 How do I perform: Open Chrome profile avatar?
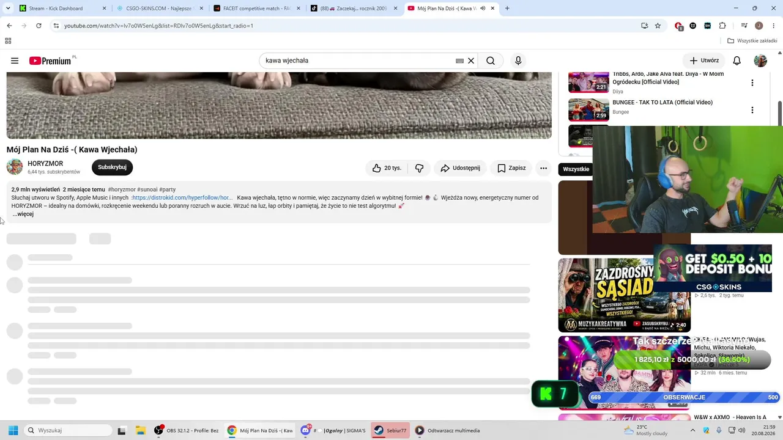(759, 26)
